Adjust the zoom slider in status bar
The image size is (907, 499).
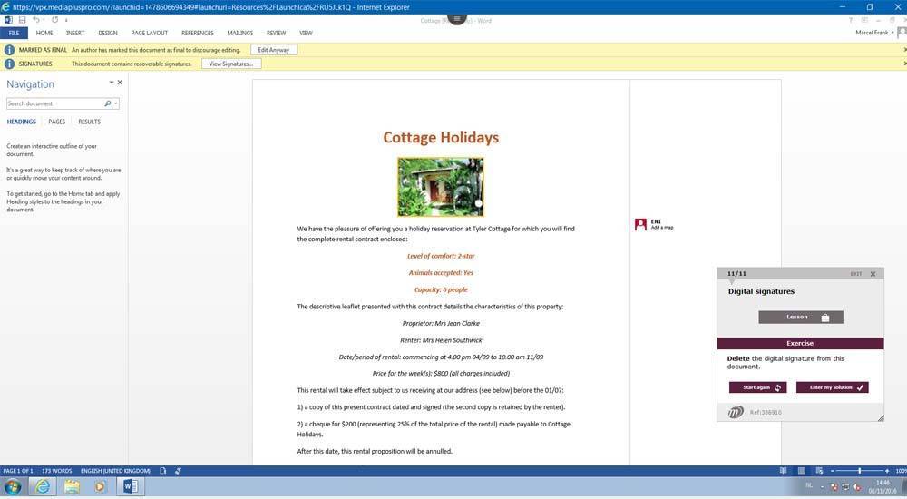point(860,471)
